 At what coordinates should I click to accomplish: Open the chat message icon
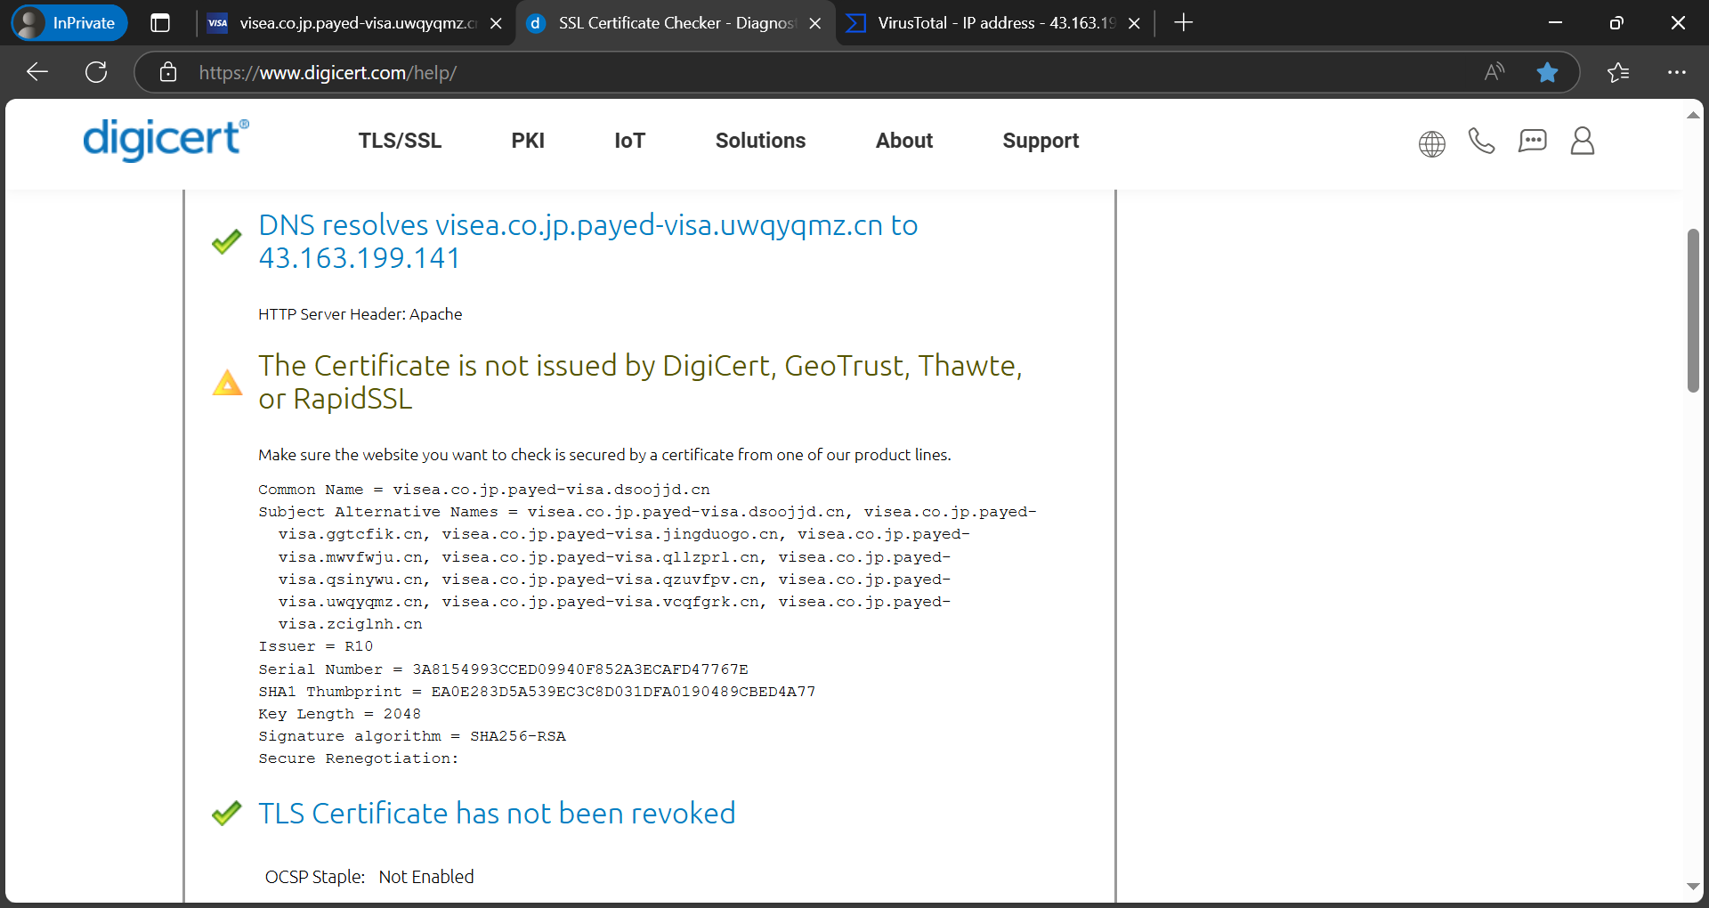[1532, 141]
